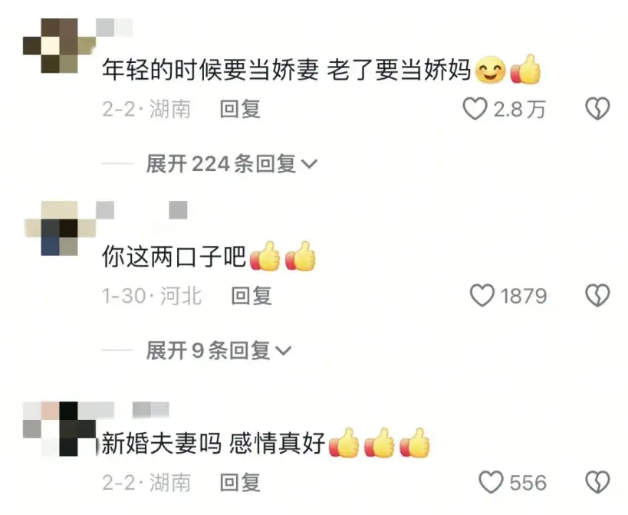Dislike the 新婚夫妻吗 comment
The width and height of the screenshot is (628, 515).
(597, 482)
